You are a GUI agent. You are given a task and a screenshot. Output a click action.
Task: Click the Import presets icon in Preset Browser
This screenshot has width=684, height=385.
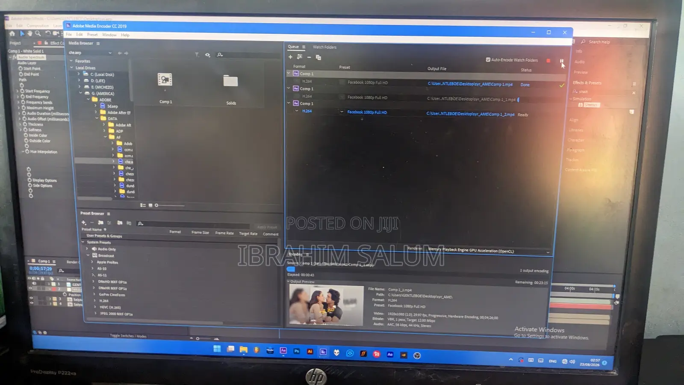point(120,223)
